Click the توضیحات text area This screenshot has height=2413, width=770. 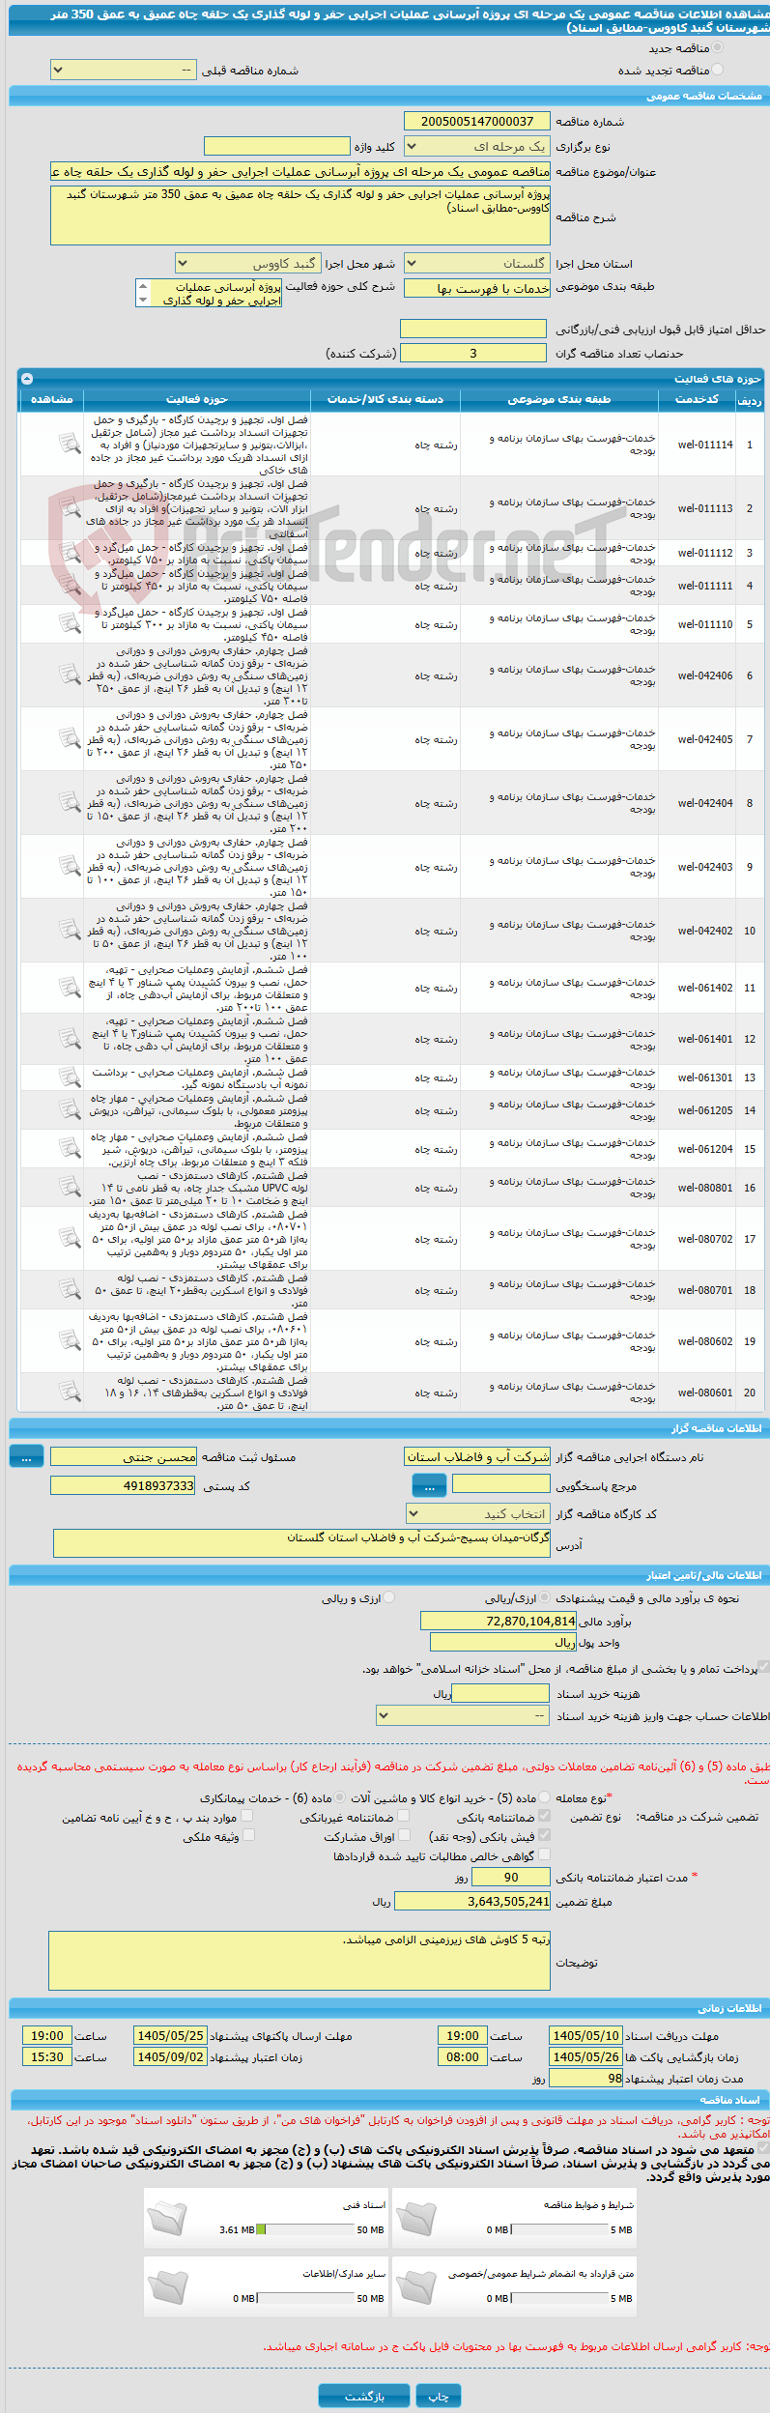tap(299, 1961)
